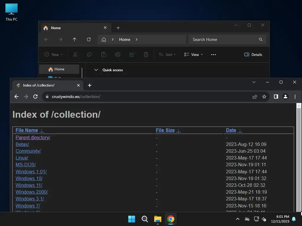
Task: Open the Windows 1.01/ folder link
Action: [x=31, y=172]
